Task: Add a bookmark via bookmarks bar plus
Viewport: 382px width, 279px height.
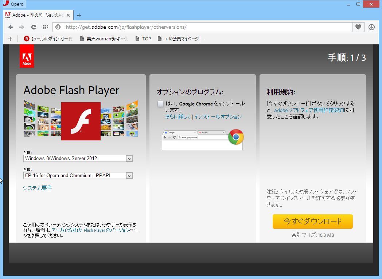Action: [10, 39]
